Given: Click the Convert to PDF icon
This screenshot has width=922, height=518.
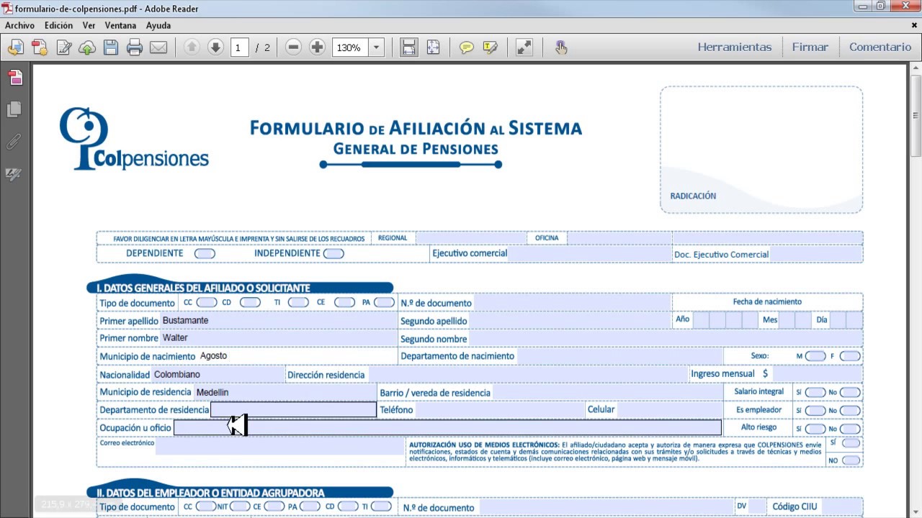Looking at the screenshot, I should (40, 47).
